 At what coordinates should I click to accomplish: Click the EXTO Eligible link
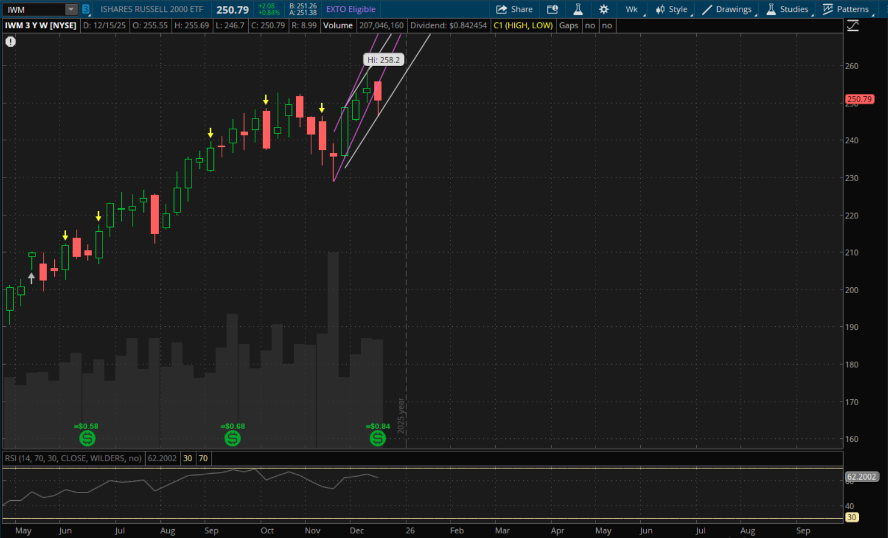(351, 9)
